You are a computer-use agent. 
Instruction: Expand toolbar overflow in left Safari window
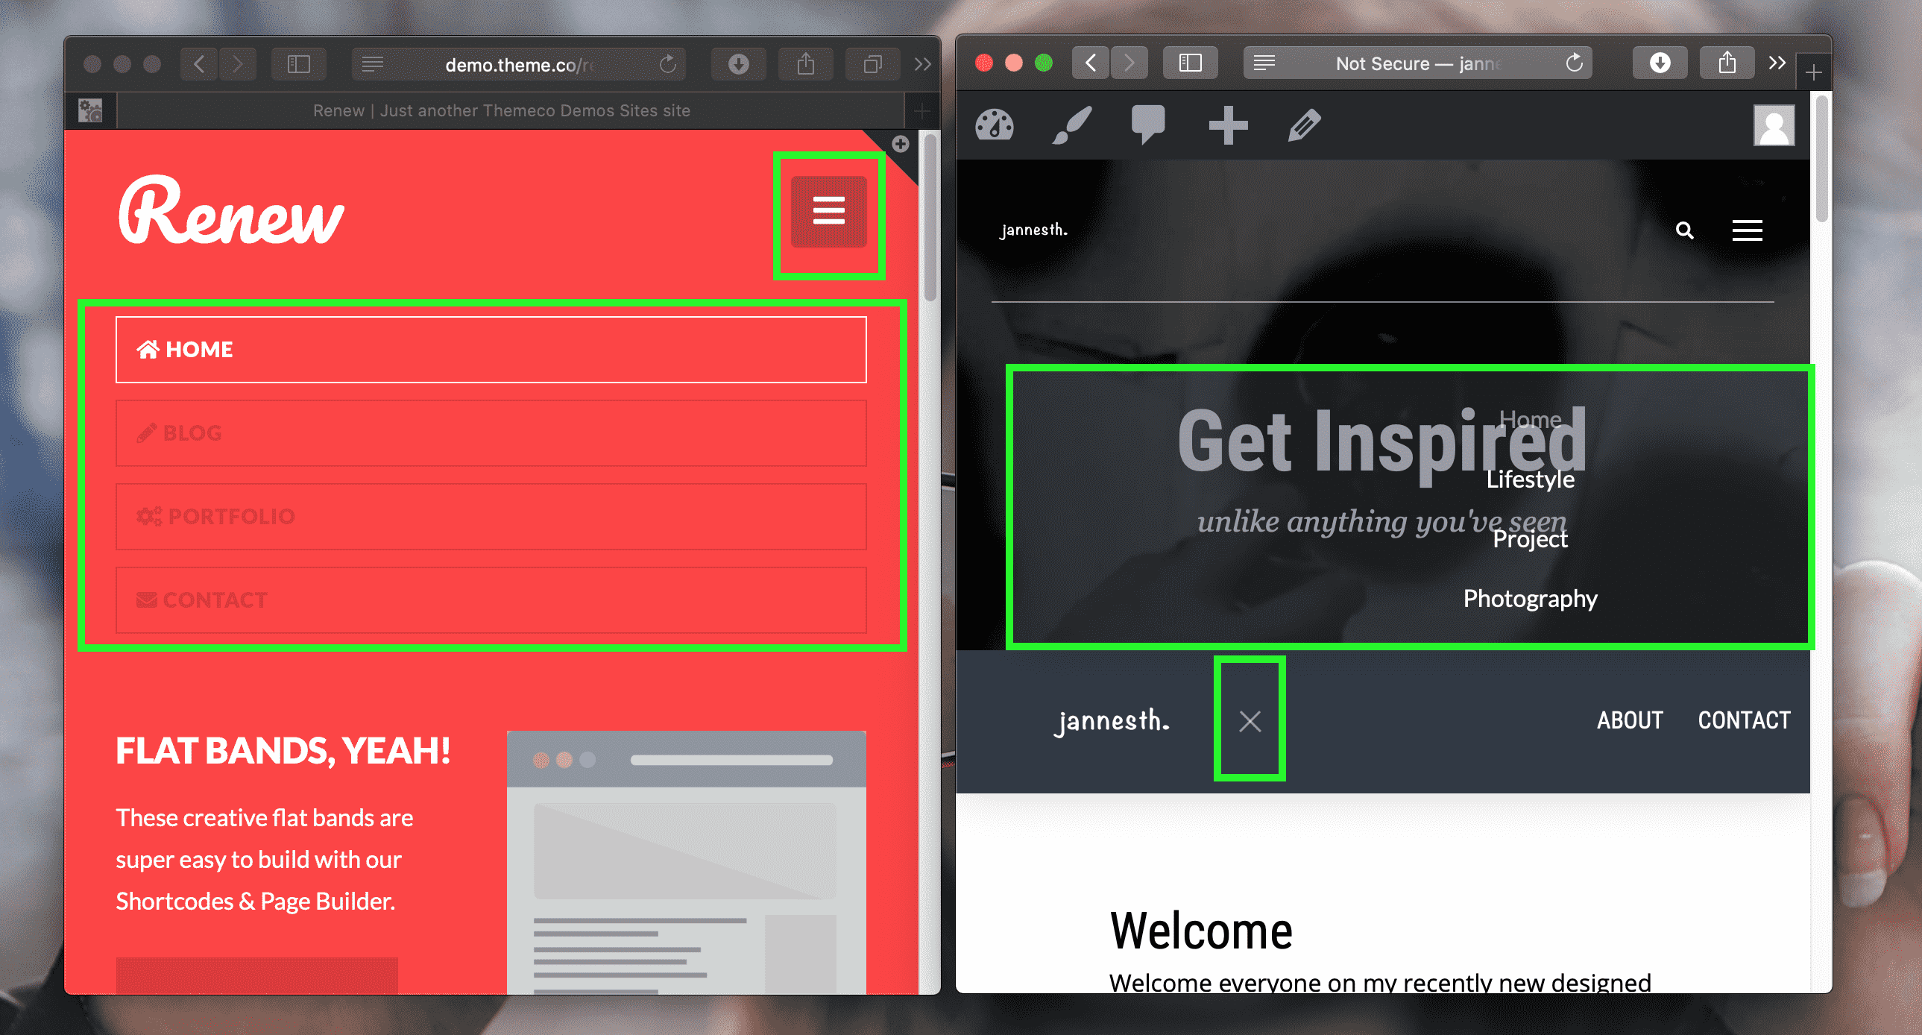click(923, 64)
